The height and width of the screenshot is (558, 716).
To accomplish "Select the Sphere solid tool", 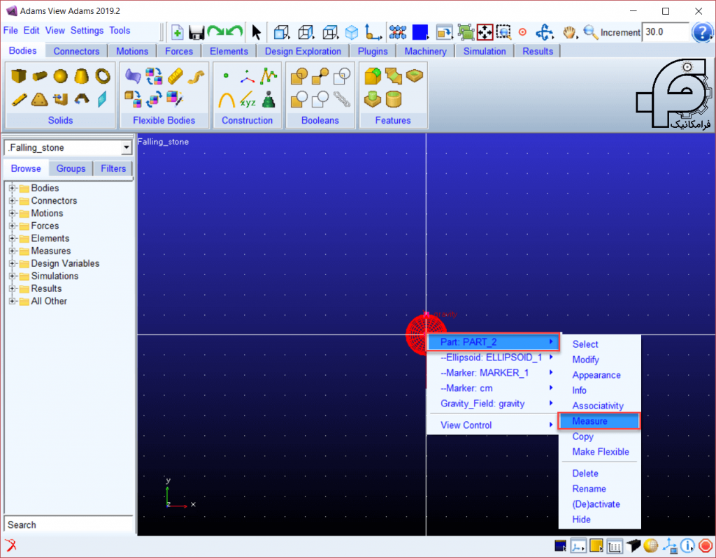I will [60, 75].
